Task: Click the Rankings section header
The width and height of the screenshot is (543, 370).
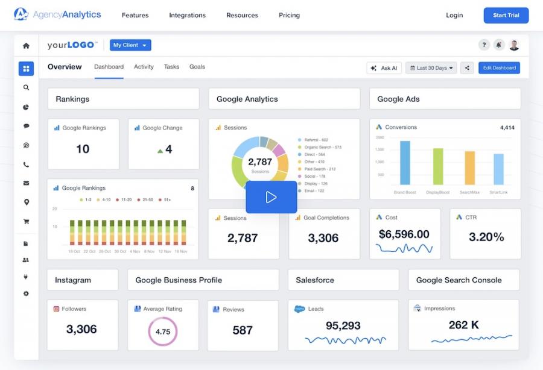Action: [x=123, y=99]
